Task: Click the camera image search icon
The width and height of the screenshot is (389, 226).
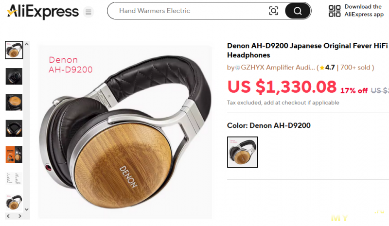Action: click(273, 11)
